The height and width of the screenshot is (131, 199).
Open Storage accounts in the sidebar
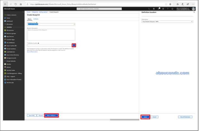pos(11,58)
